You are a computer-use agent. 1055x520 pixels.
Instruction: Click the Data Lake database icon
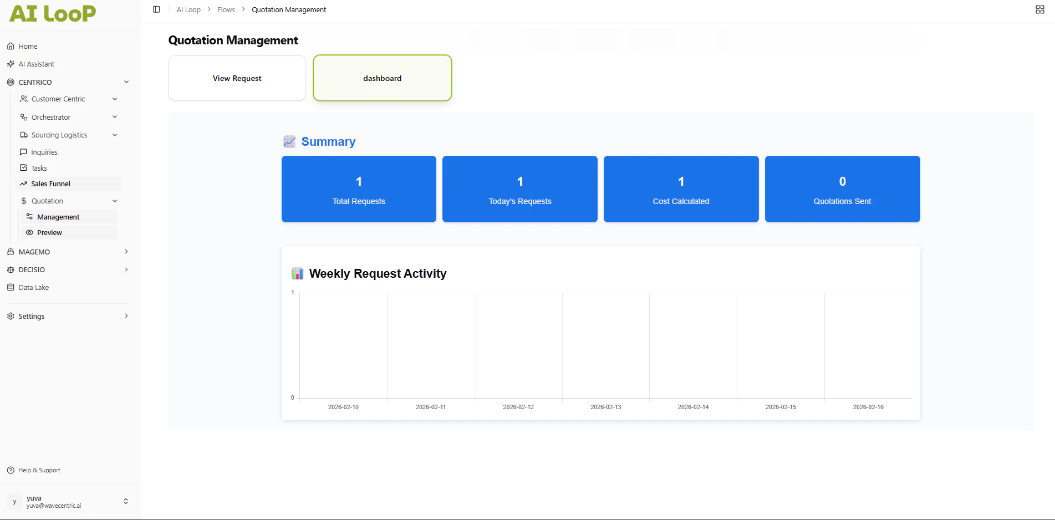click(11, 287)
